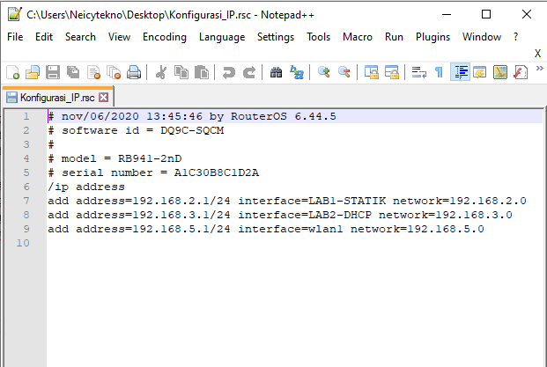
Task: Click line number 10 in the margin
Action: (23, 243)
